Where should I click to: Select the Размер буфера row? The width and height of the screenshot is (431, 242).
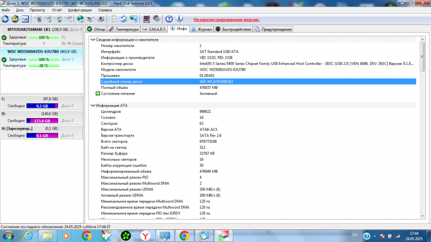coord(258,154)
